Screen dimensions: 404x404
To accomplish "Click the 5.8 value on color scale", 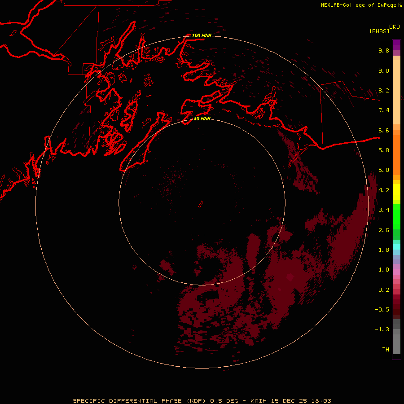I will (x=384, y=150).
